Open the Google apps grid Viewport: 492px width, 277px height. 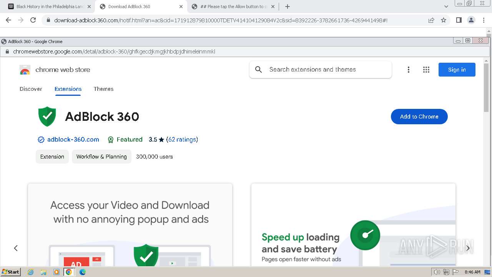click(x=426, y=70)
